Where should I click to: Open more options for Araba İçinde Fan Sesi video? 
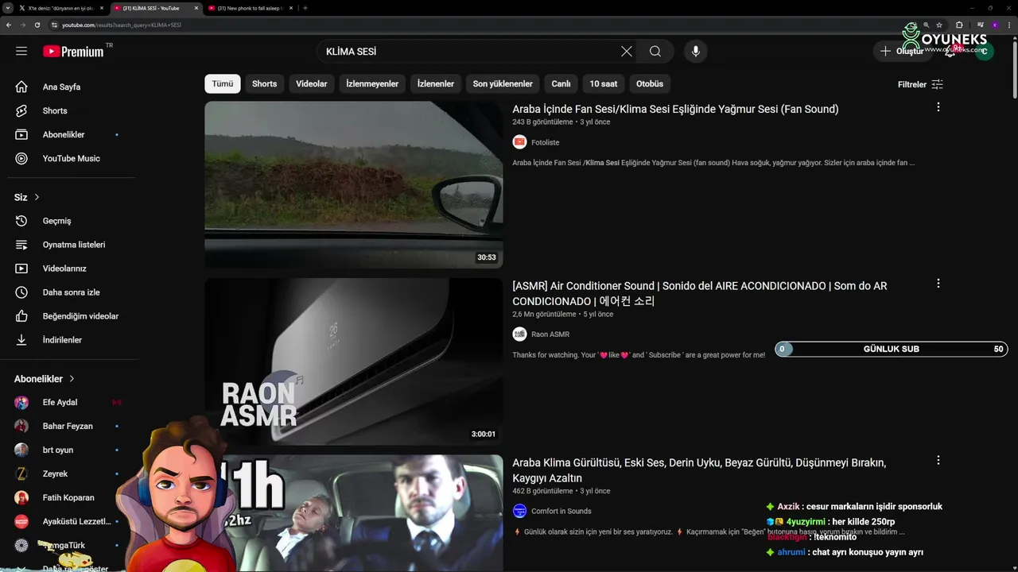click(938, 106)
